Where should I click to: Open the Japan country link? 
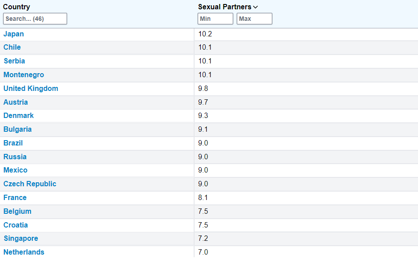(14, 34)
